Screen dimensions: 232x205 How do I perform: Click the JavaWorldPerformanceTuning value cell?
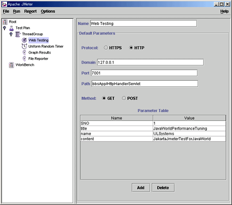tap(189, 129)
